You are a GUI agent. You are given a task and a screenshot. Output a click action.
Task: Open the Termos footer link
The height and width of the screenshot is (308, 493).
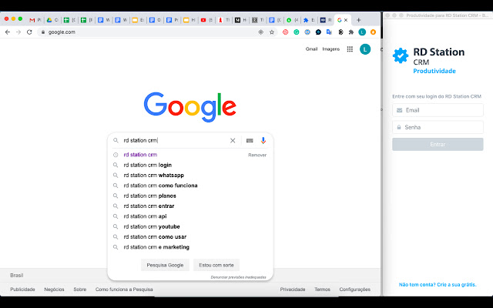pos(322,290)
